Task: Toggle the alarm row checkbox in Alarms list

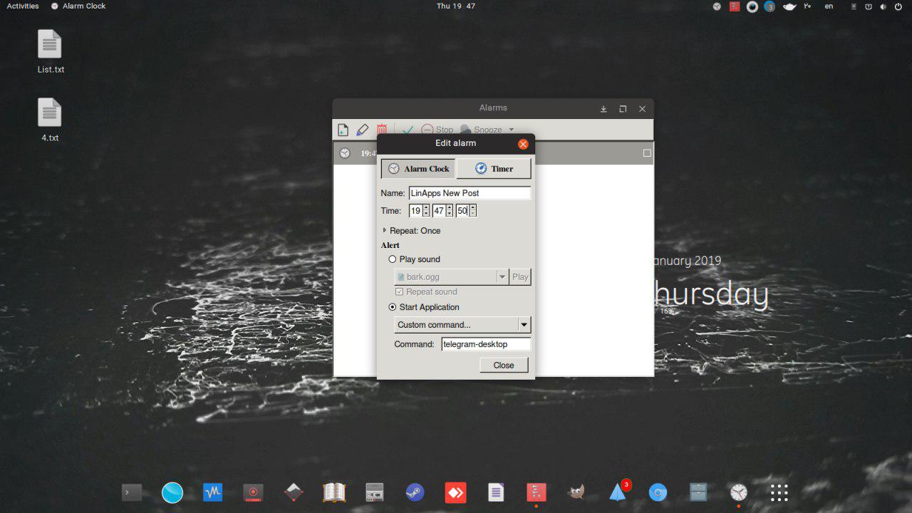Action: 646,153
